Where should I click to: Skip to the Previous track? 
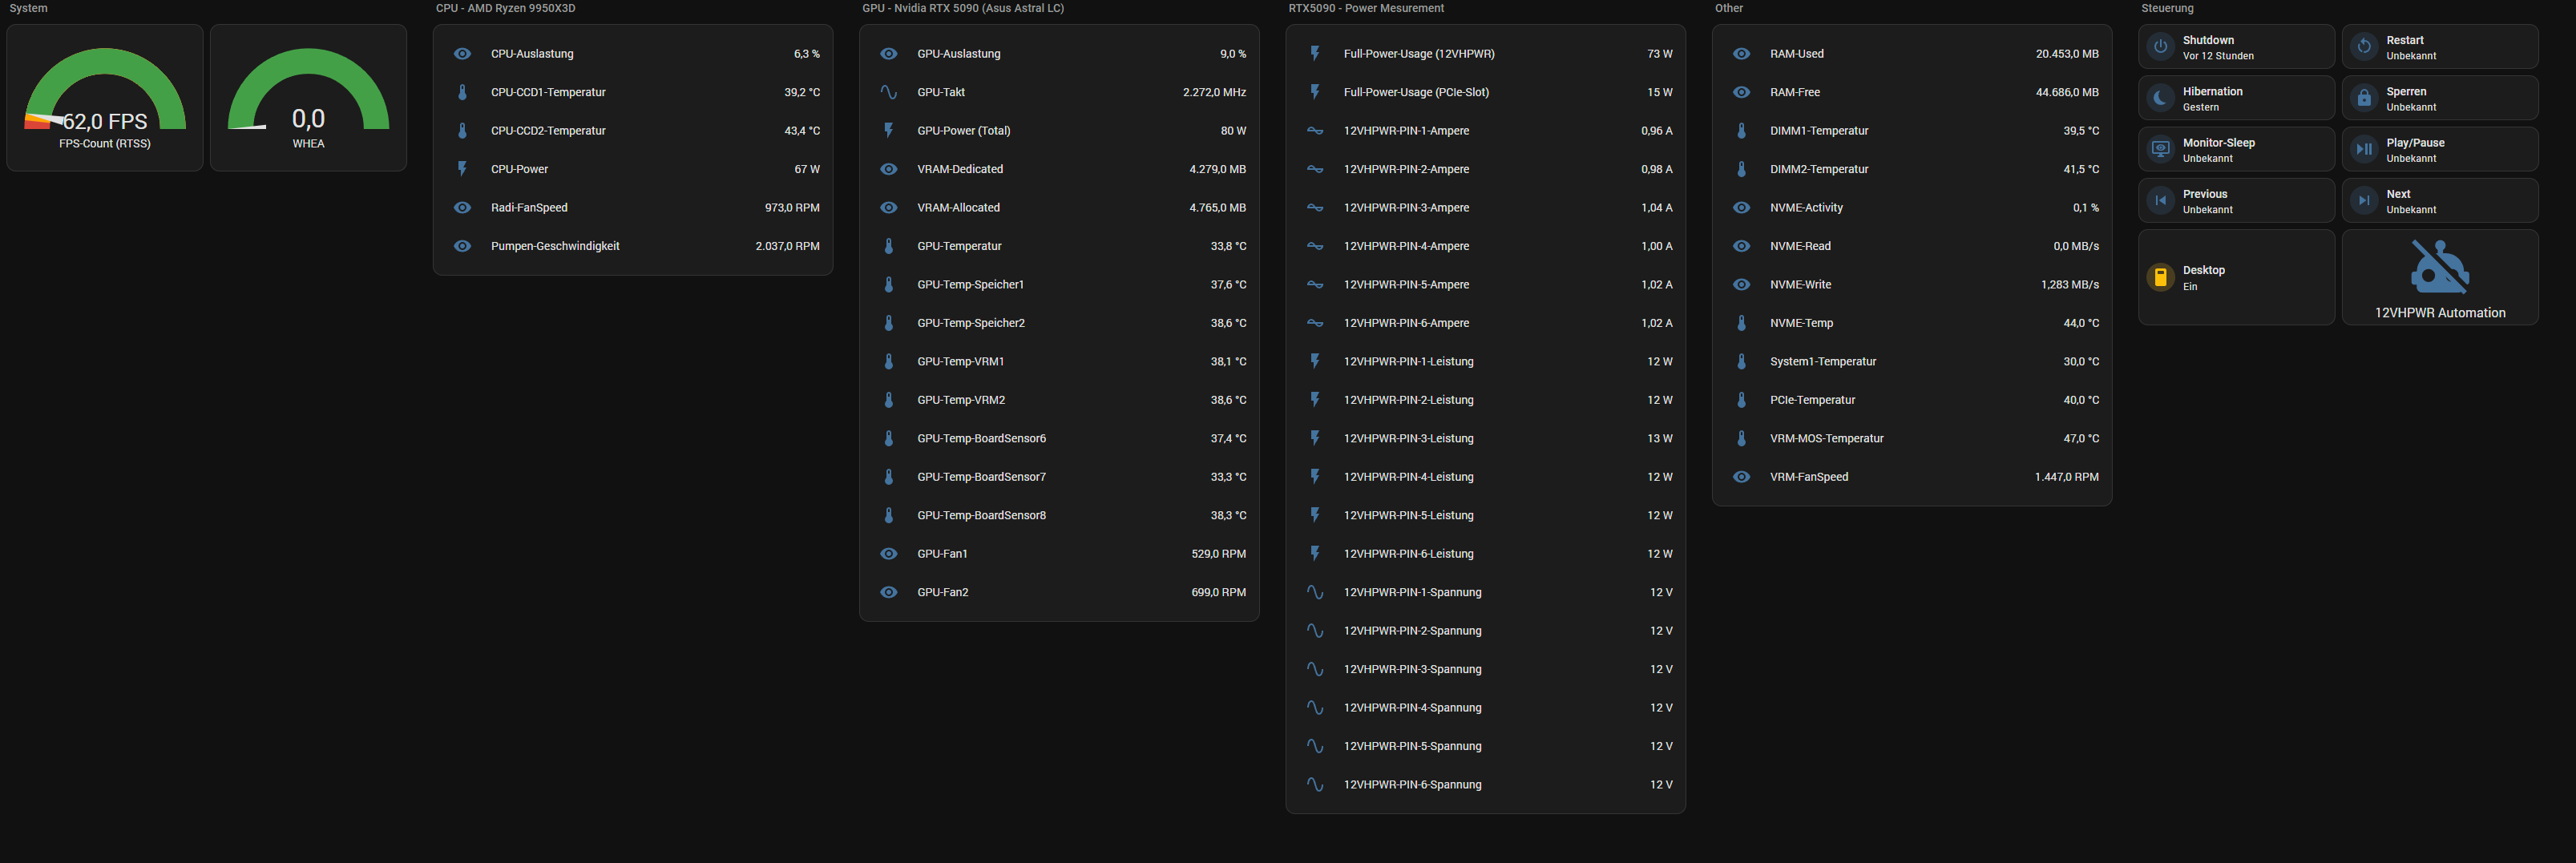pos(2236,200)
